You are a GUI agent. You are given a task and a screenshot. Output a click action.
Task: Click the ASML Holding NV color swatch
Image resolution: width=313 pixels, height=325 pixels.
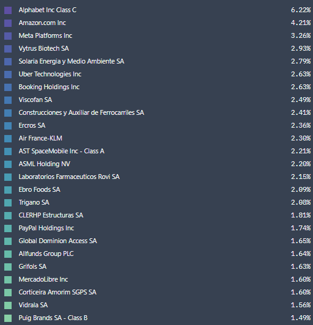(x=8, y=164)
